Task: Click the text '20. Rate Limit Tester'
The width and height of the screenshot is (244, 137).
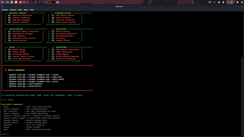Action: tap(63, 22)
